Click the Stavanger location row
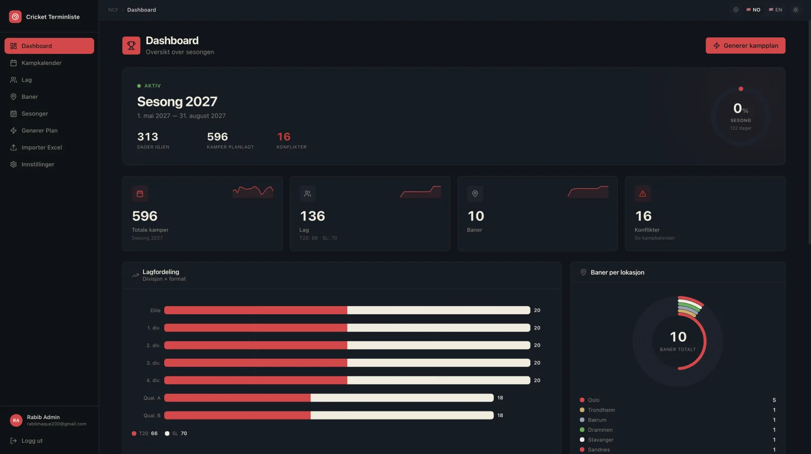811x454 pixels. click(x=678, y=440)
